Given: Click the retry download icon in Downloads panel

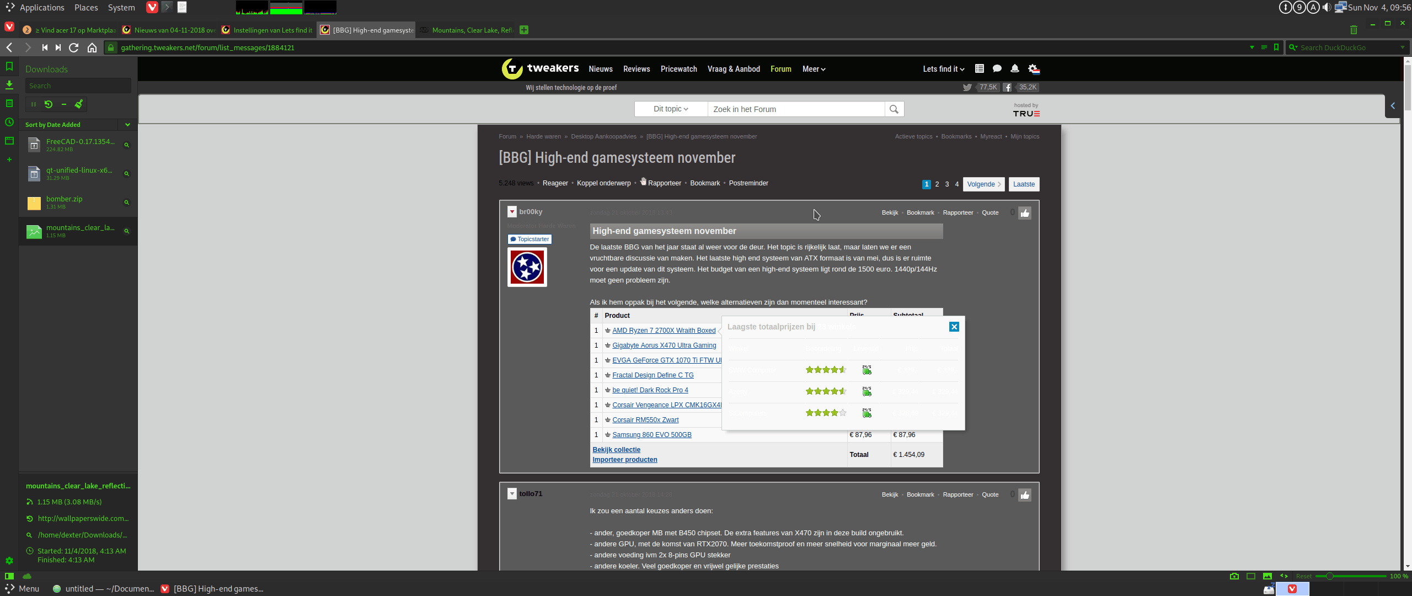Looking at the screenshot, I should coord(49,104).
